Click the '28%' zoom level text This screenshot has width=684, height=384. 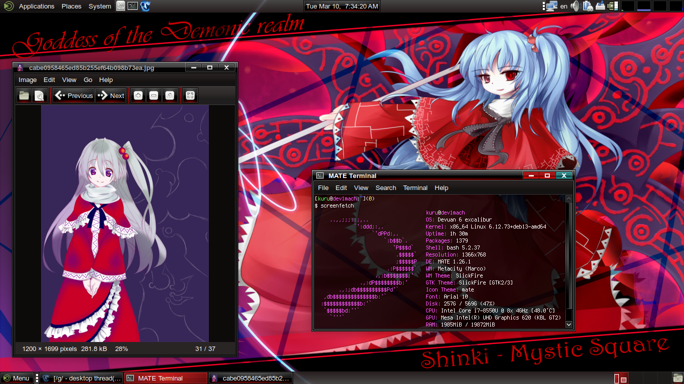(x=122, y=348)
